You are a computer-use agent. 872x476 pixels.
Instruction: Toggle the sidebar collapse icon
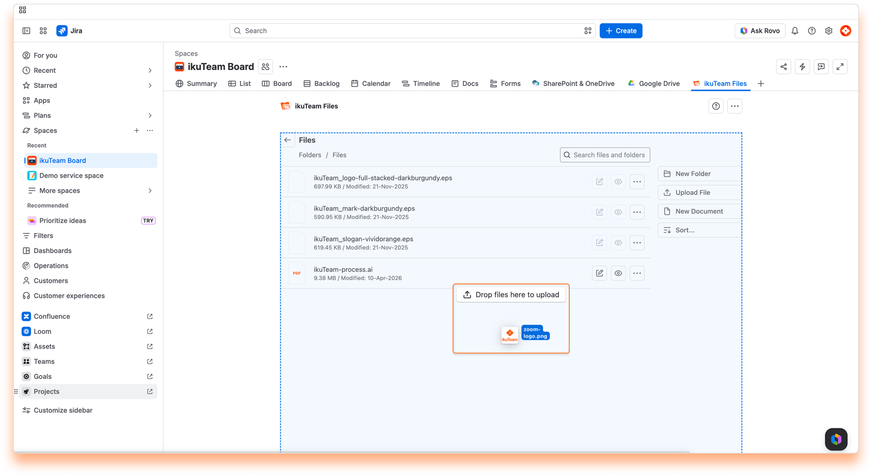(x=26, y=31)
